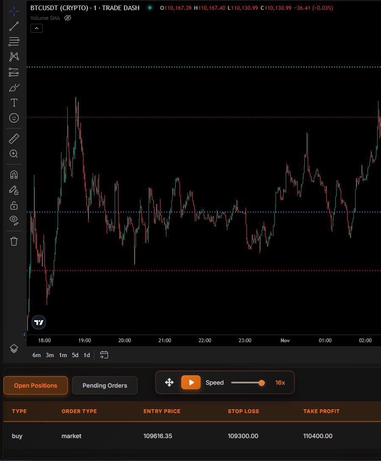Open the object tree layers icon
This screenshot has height=461, width=381.
pyautogui.click(x=14, y=349)
